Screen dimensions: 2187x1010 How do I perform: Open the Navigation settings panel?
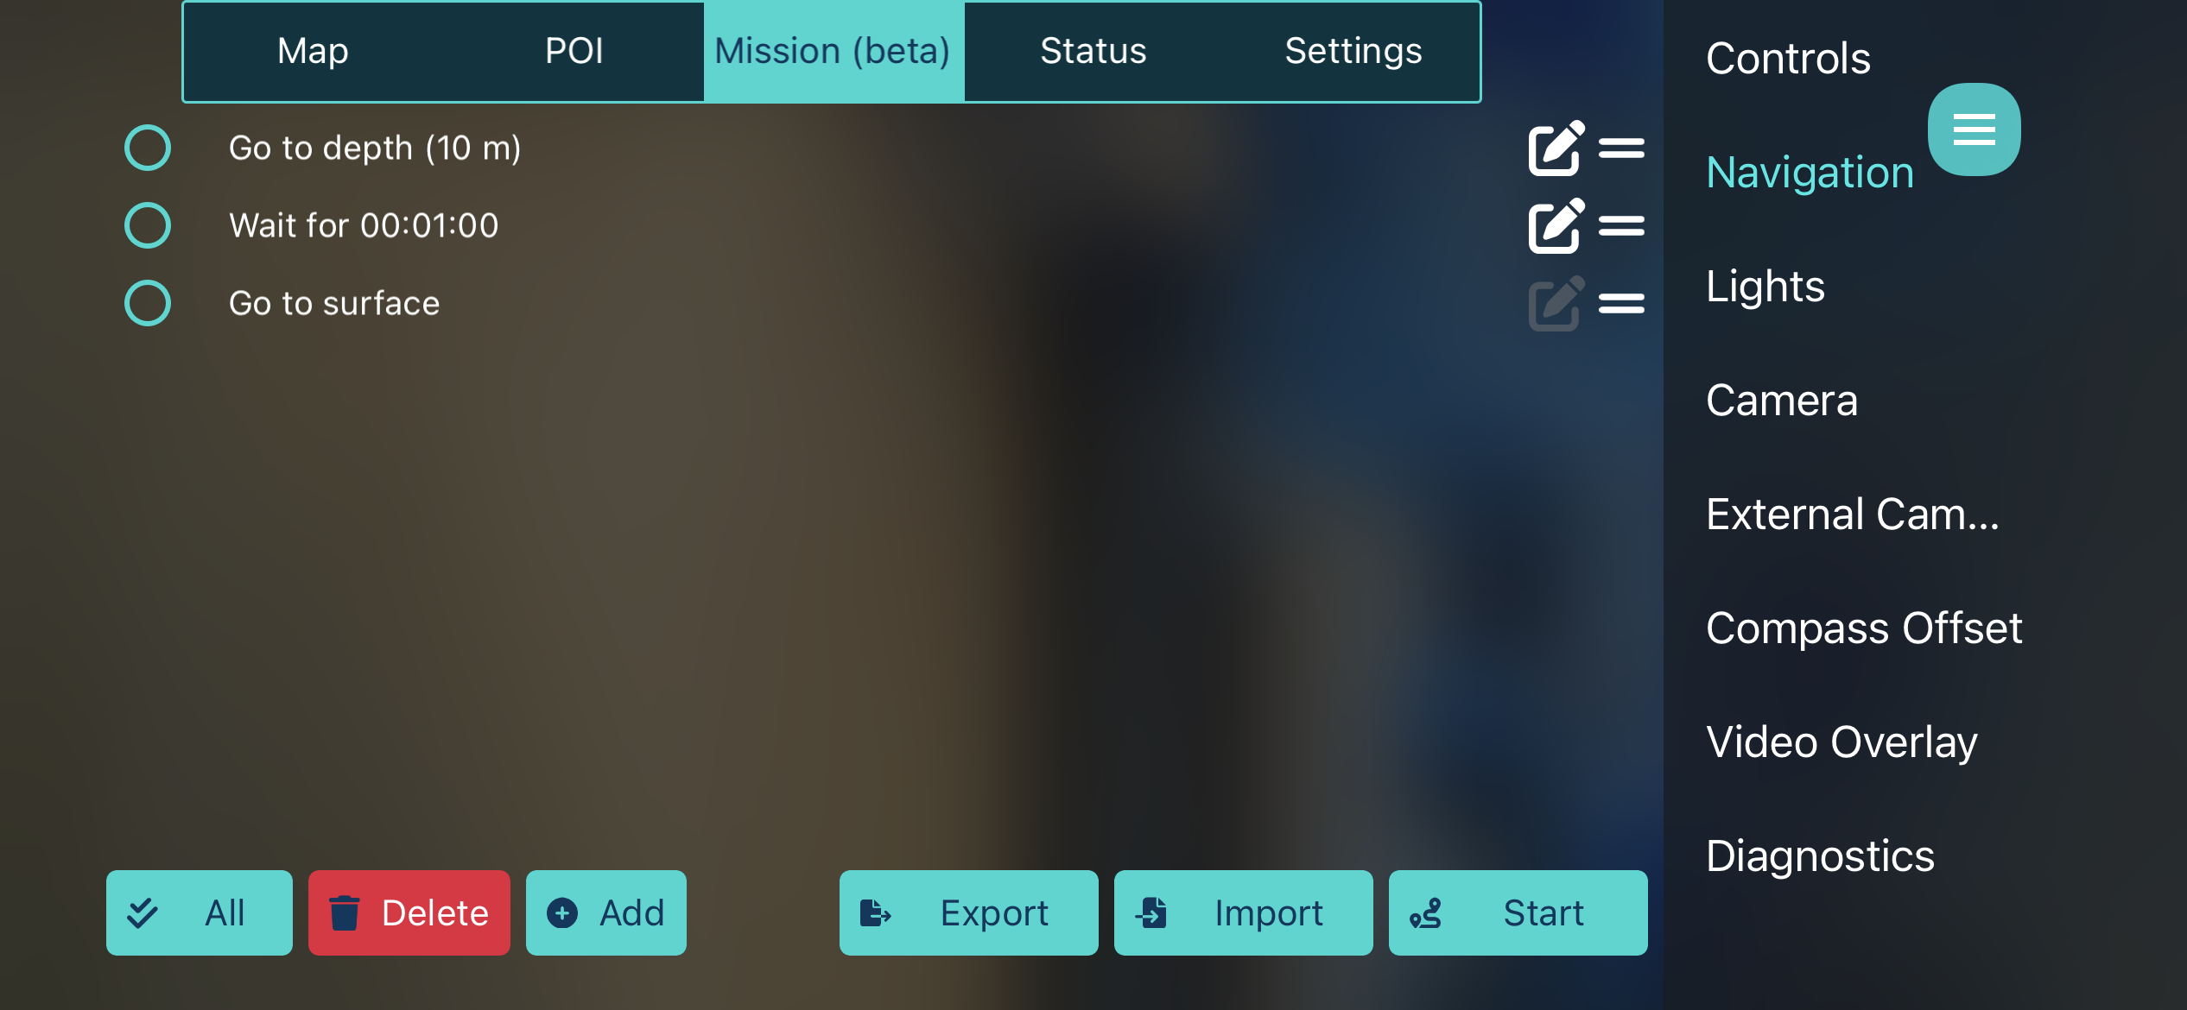[1808, 171]
